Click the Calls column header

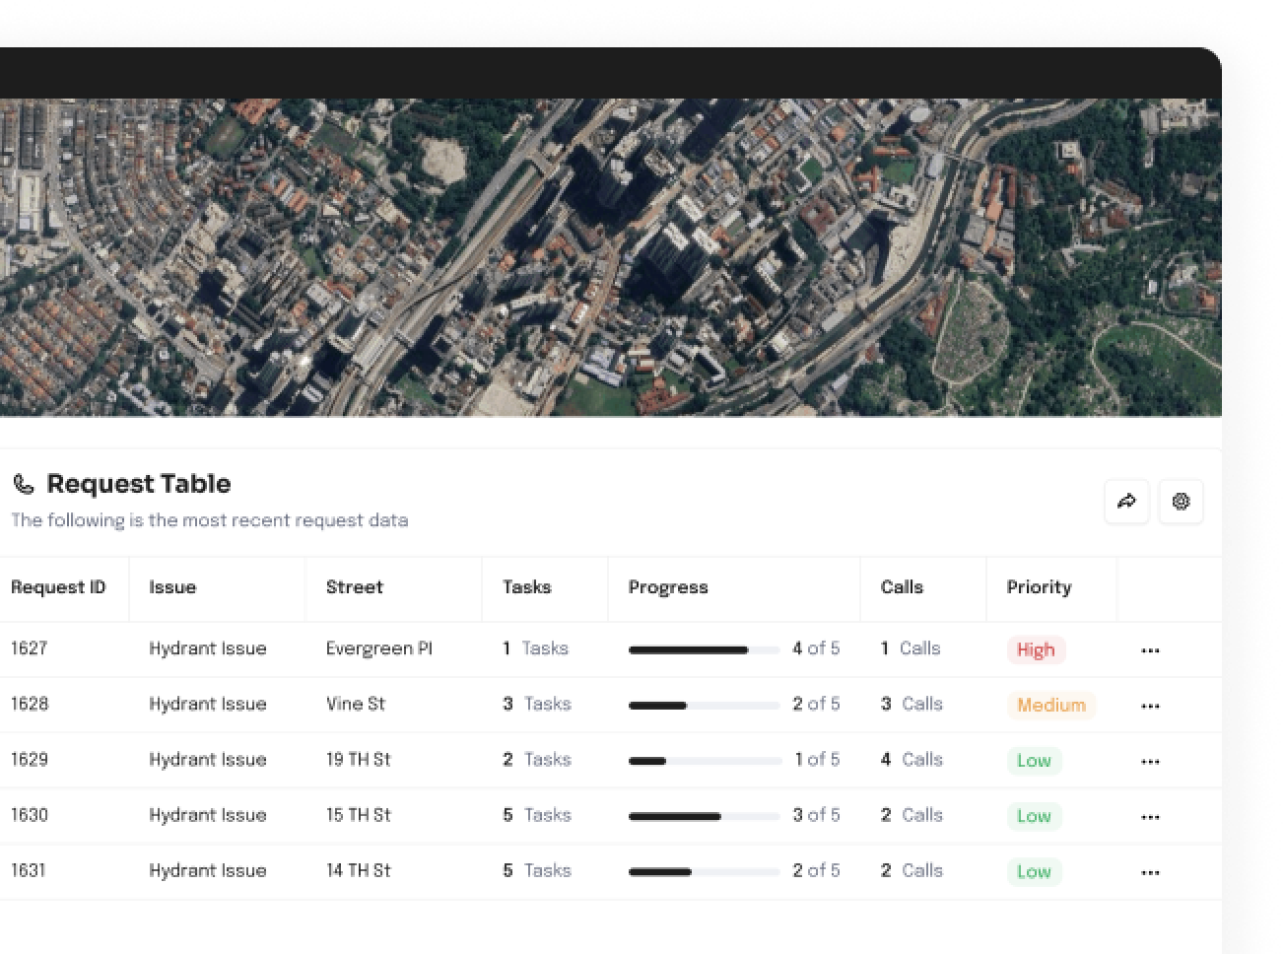coord(902,587)
